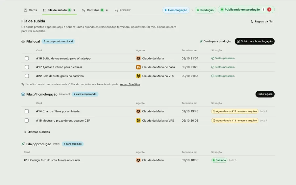Click screen icon inside Subir para homologação
Viewport: 296px width, 185px height.
[238, 41]
